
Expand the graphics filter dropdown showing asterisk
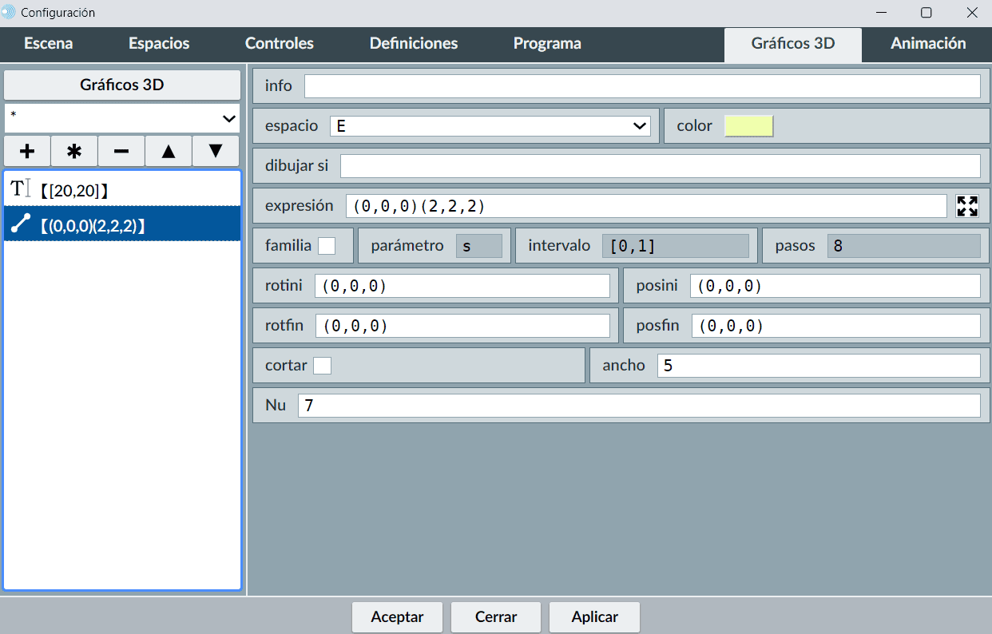pos(122,118)
